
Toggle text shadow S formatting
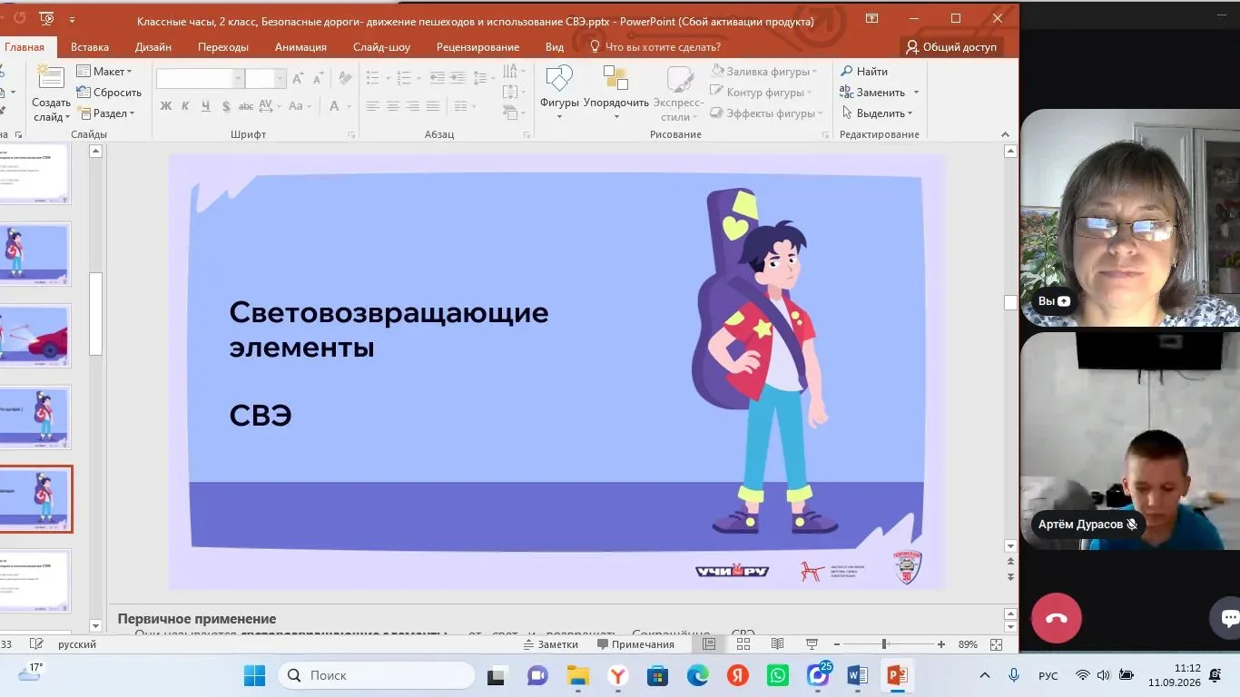(x=226, y=106)
